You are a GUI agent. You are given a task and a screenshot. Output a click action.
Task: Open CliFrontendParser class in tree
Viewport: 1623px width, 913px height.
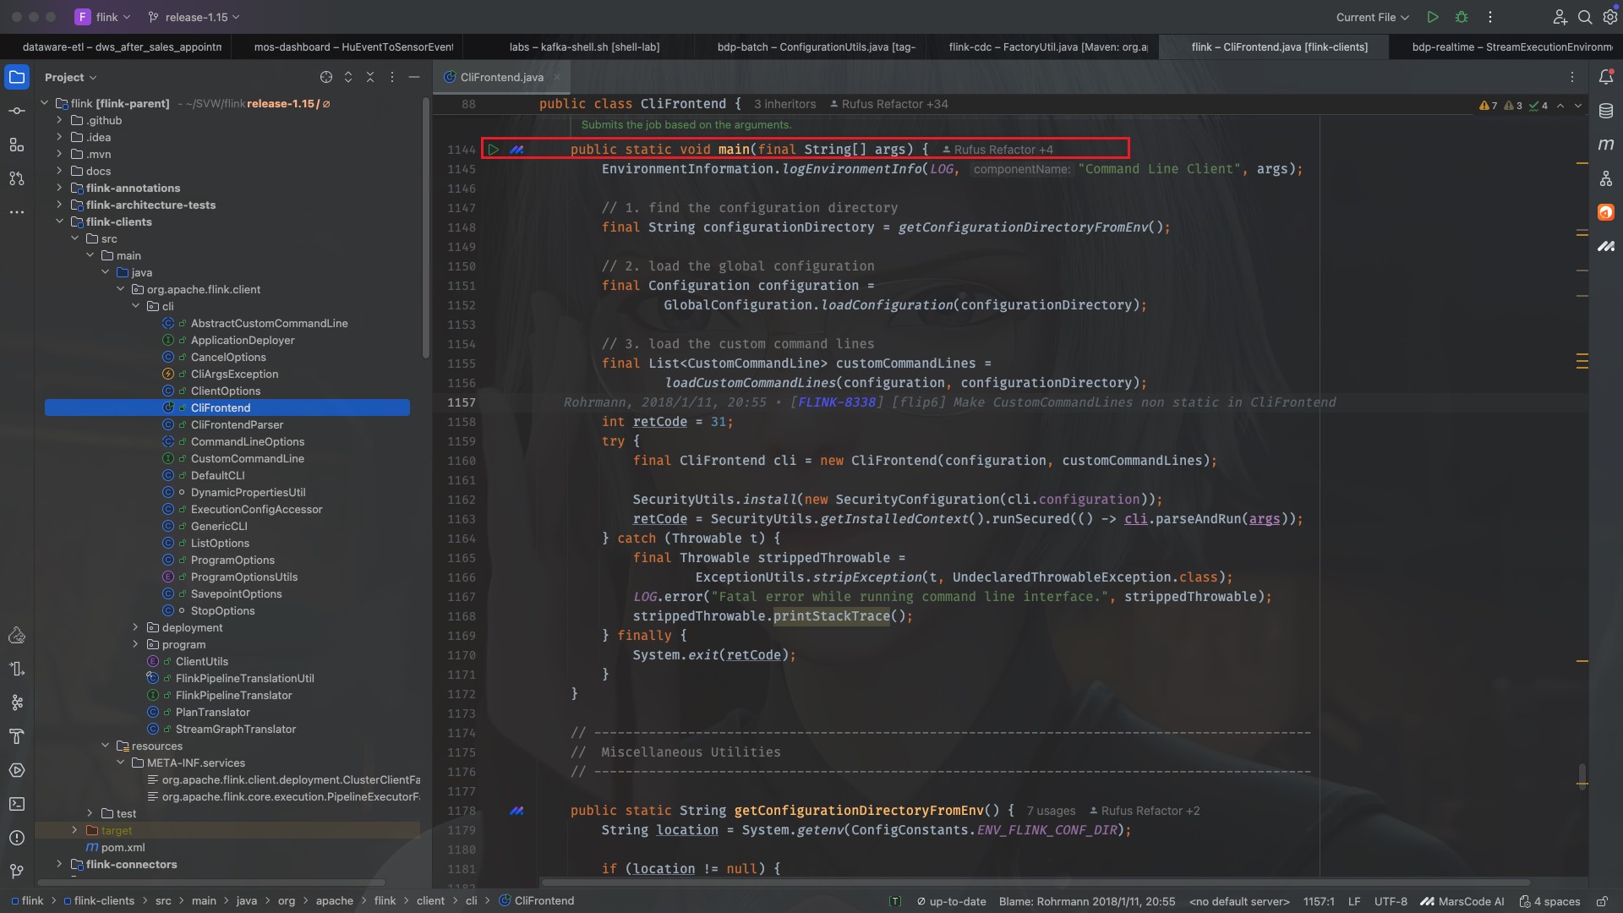point(237,424)
